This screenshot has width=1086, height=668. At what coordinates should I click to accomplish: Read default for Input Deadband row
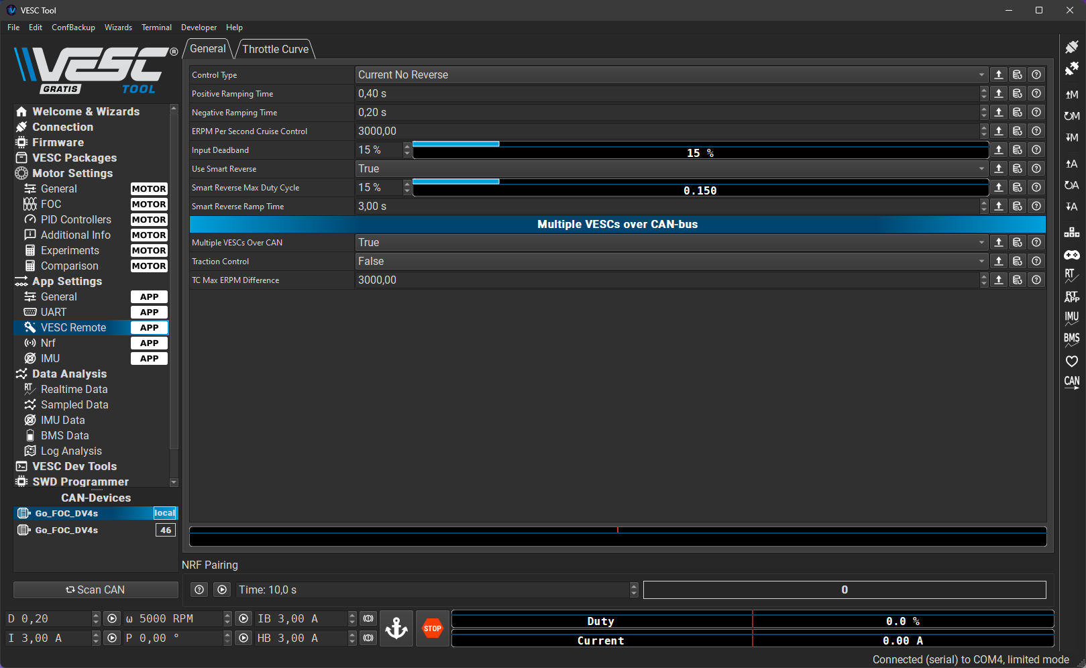pos(1018,150)
